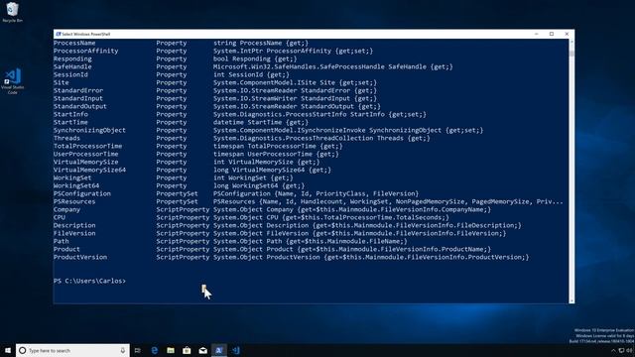
Task: Open Task View from the taskbar
Action: [138, 350]
